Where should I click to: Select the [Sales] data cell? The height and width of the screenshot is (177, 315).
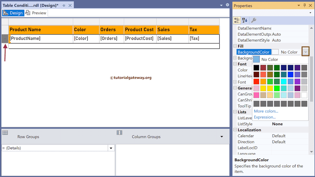coord(173,39)
